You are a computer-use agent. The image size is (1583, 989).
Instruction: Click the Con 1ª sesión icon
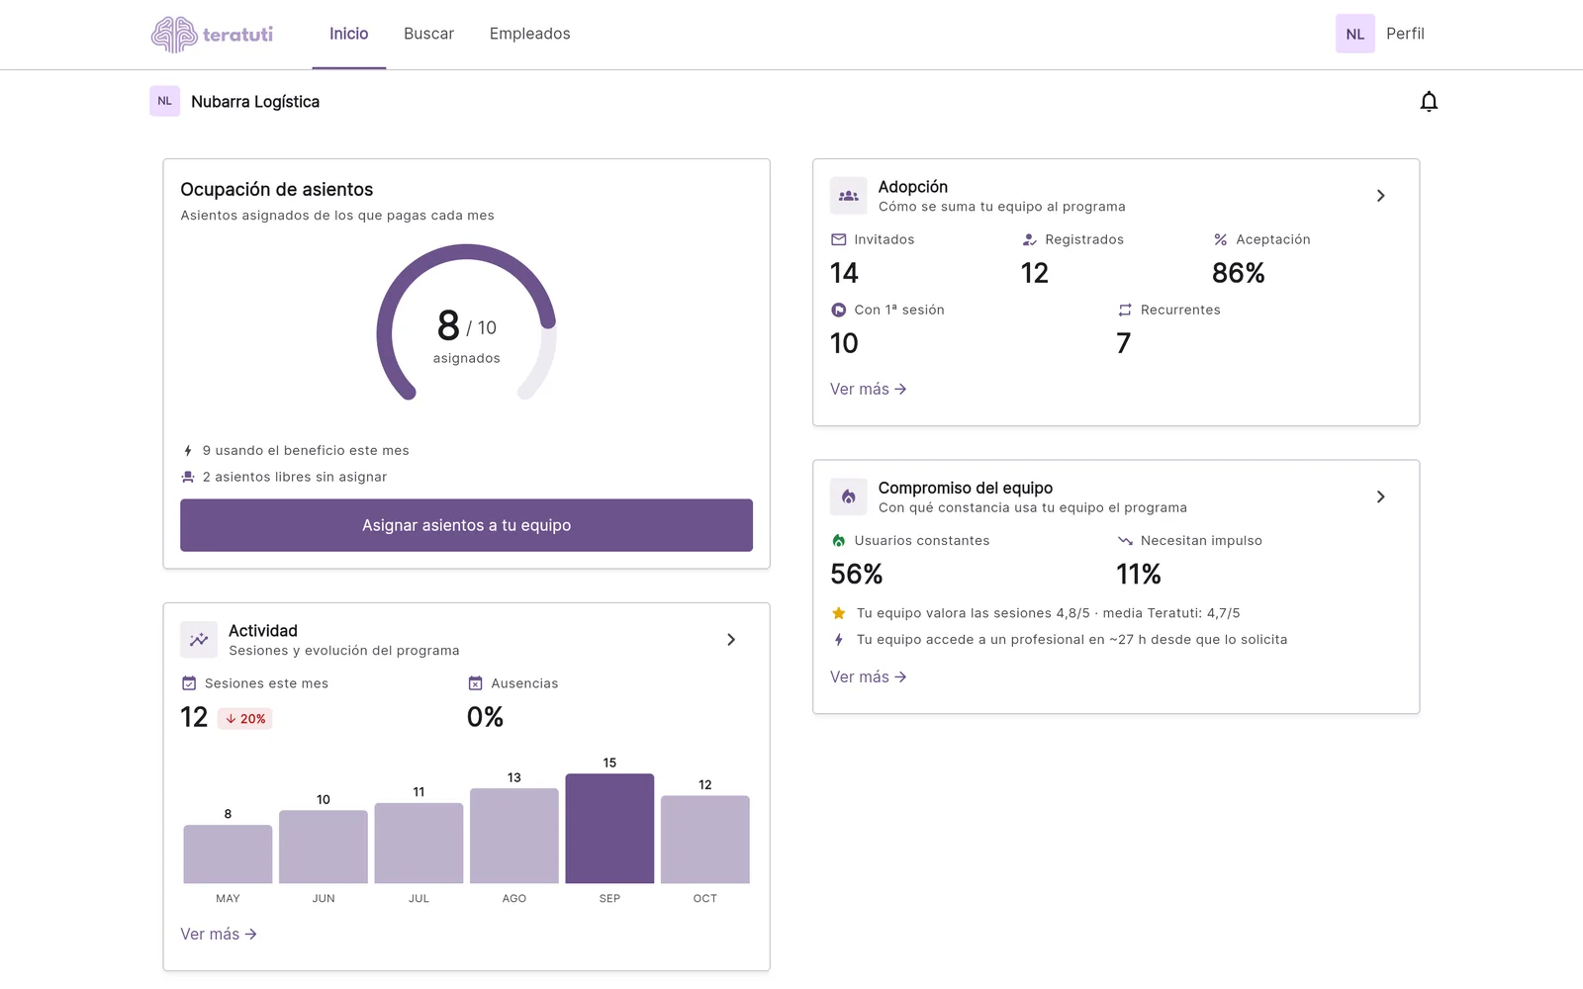pyautogui.click(x=838, y=310)
